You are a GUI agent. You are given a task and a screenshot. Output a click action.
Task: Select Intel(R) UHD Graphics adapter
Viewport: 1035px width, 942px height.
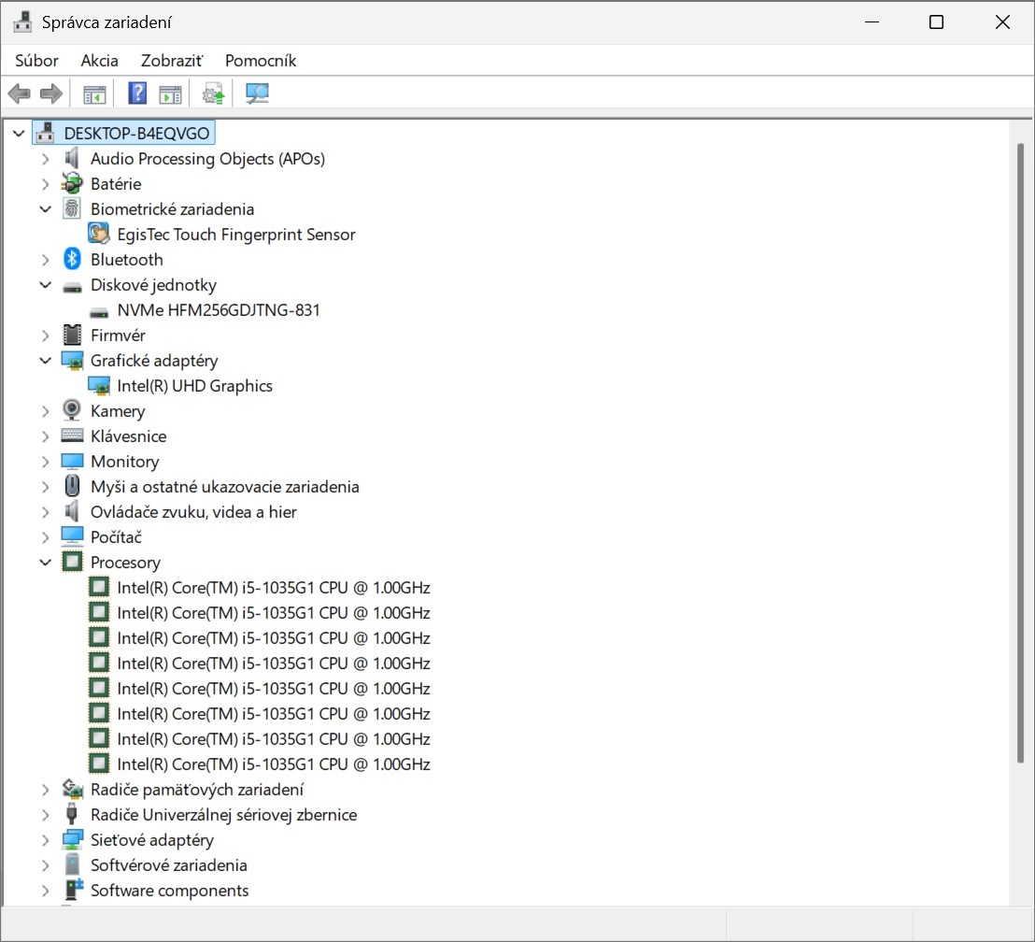[x=194, y=386]
